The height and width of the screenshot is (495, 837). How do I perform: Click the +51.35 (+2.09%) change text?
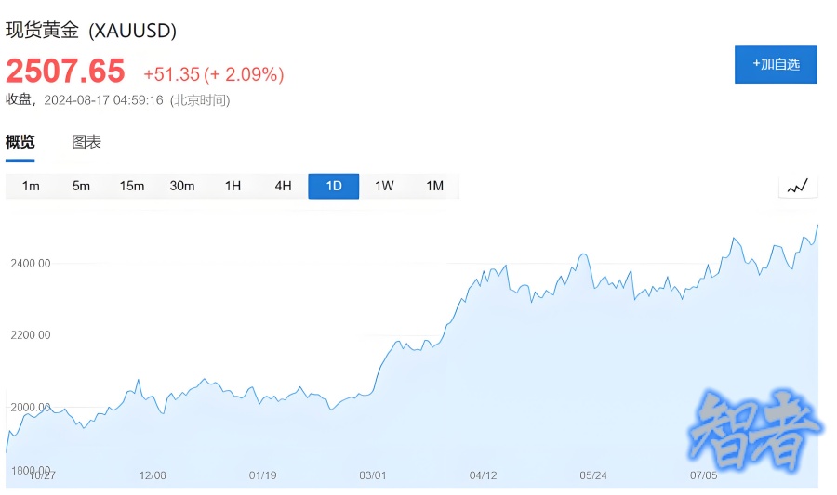[x=213, y=74]
